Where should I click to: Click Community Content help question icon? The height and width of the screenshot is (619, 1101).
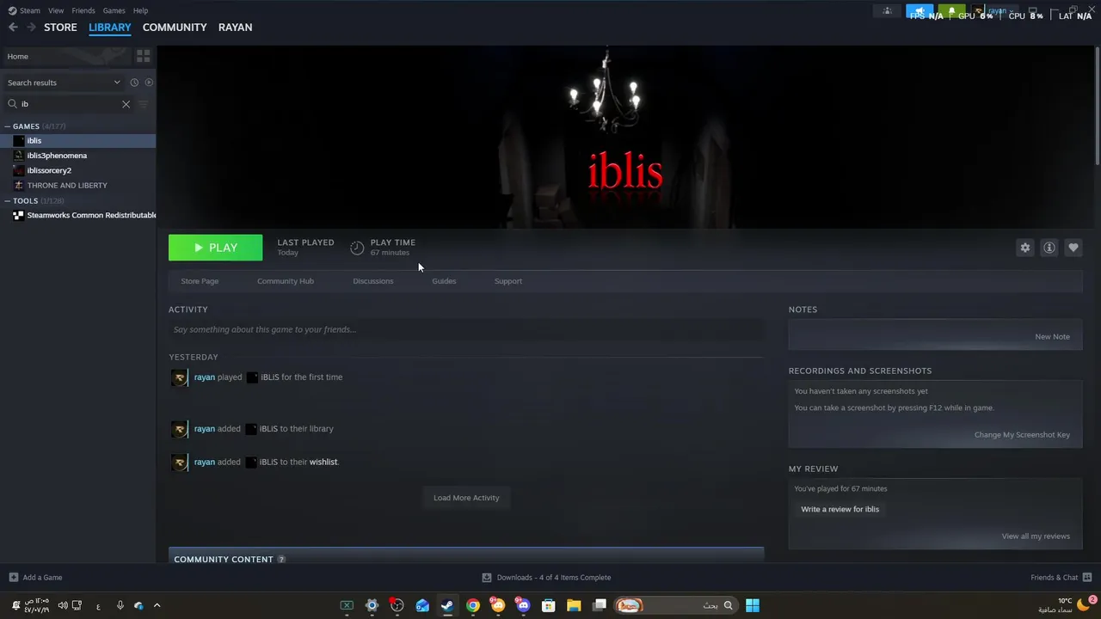click(281, 560)
